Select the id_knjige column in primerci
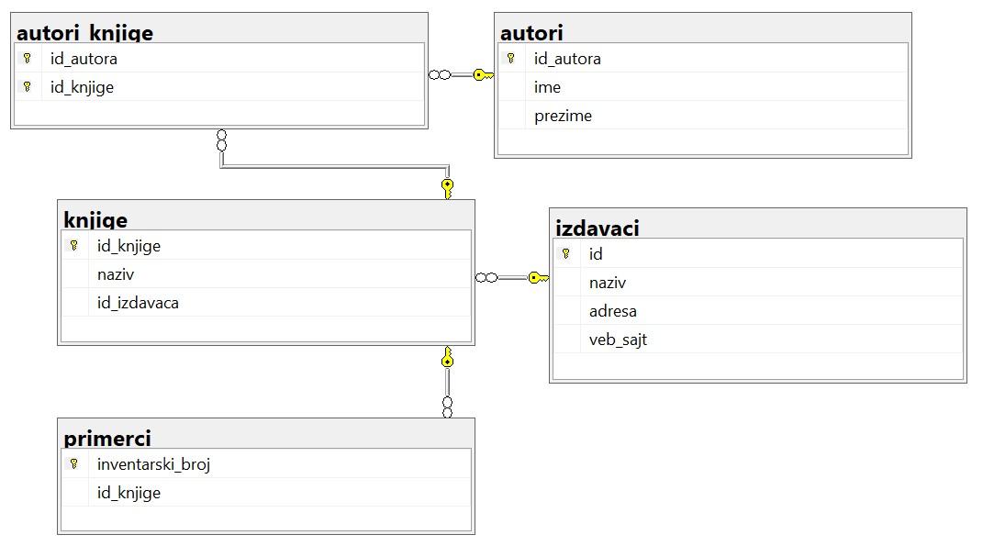This screenshot has width=983, height=546. [x=128, y=493]
